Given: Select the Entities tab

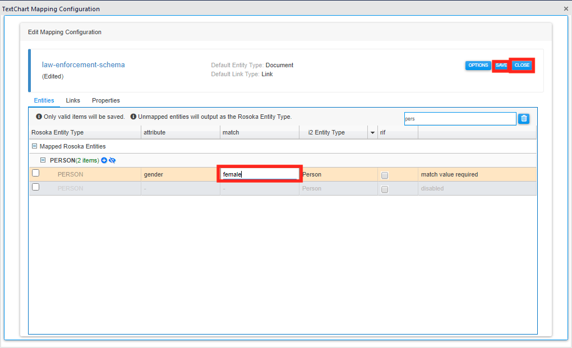Looking at the screenshot, I should coord(44,100).
